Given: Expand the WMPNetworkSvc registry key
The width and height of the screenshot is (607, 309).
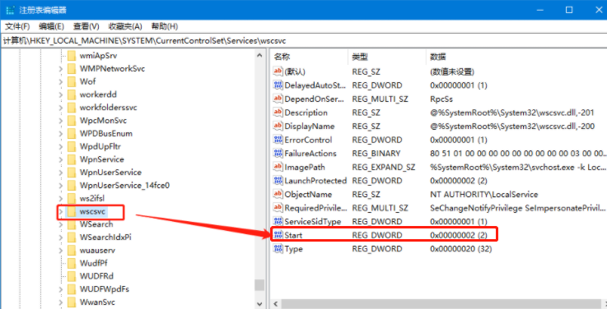Looking at the screenshot, I should [61, 69].
